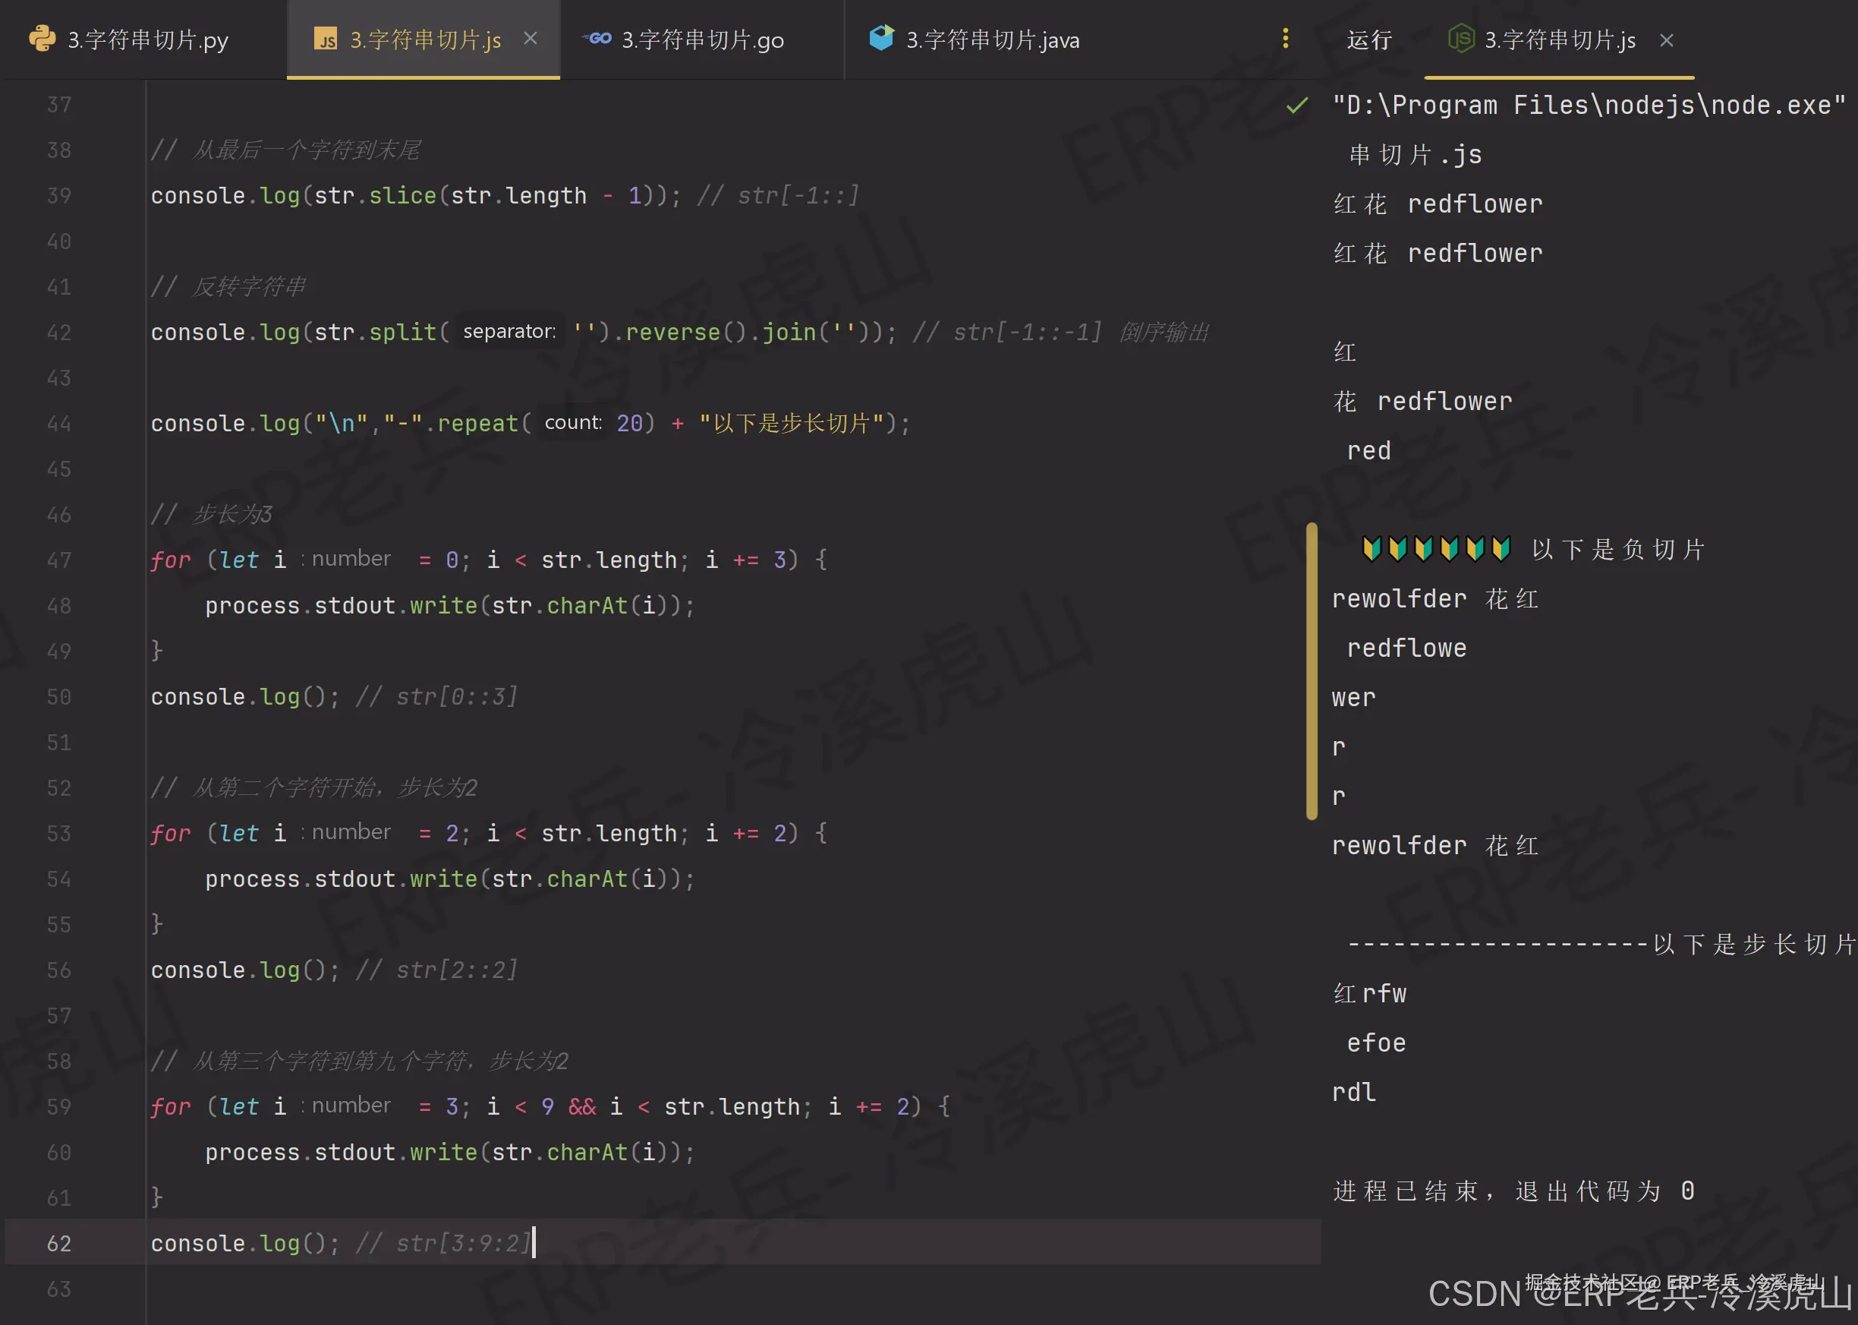This screenshot has height=1325, width=1858.
Task: Select the 3.字符串切片.js editor tab
Action: click(425, 39)
